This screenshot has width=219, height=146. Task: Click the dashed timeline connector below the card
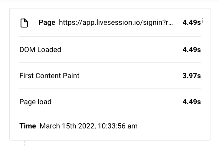[25, 143]
